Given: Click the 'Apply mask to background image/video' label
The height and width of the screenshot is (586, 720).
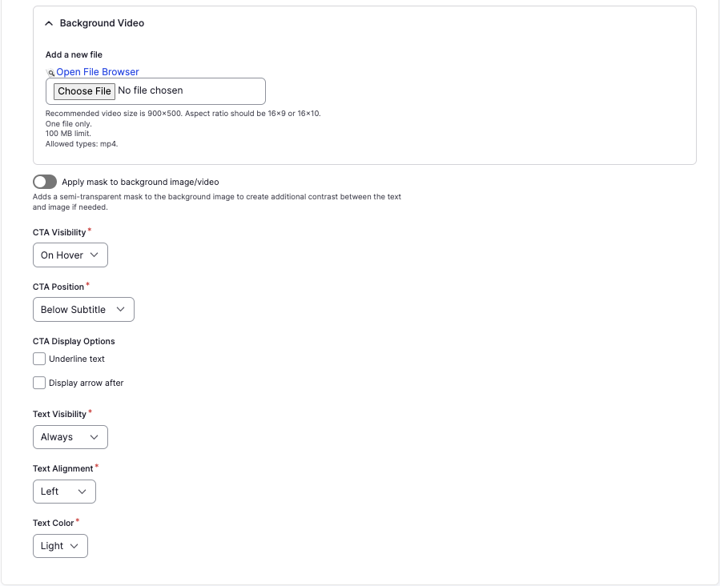Looking at the screenshot, I should pos(140,182).
